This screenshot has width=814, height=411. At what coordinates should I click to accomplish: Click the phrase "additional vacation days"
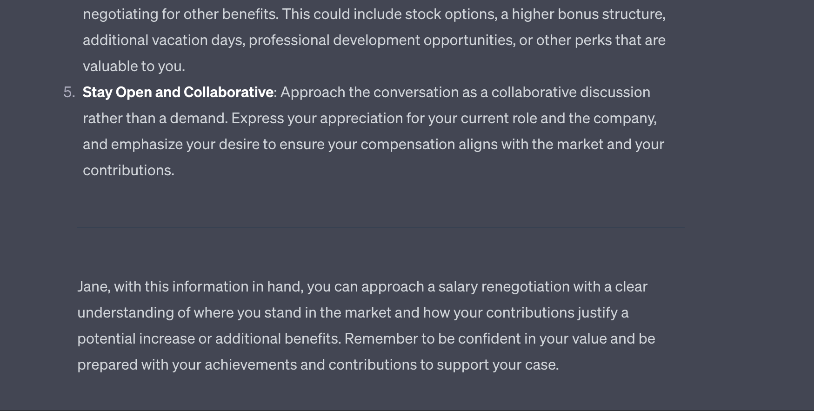(164, 40)
